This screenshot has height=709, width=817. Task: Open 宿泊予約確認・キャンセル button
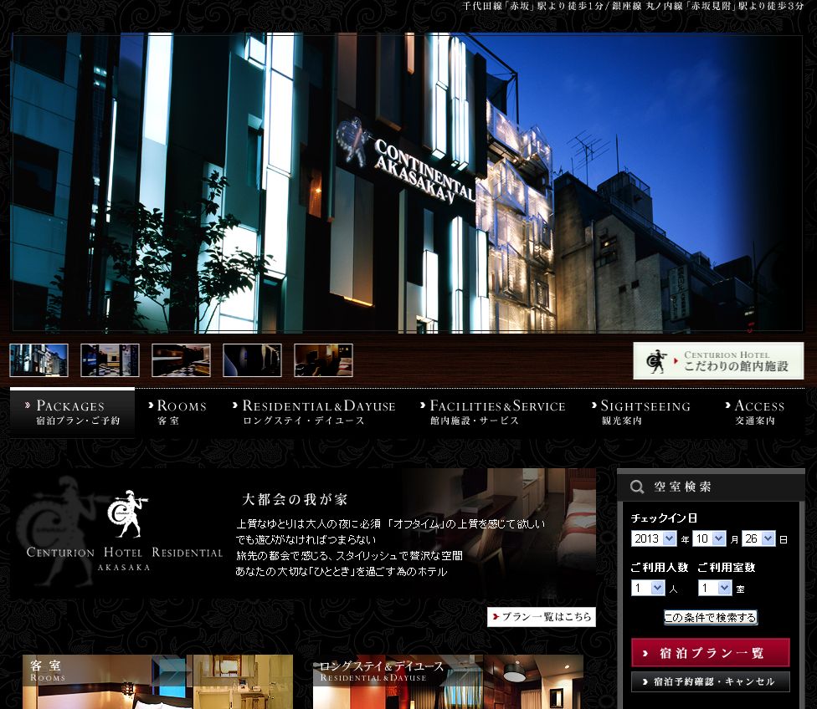tap(710, 681)
